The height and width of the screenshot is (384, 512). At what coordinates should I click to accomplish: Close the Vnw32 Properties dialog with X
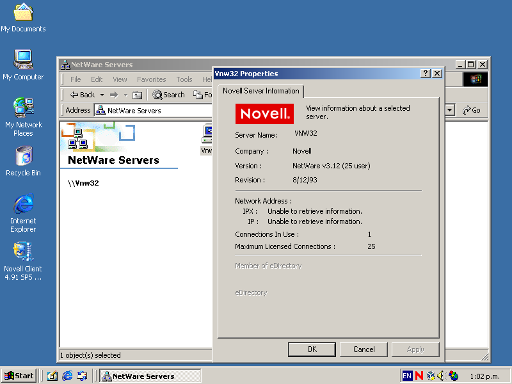(x=437, y=74)
